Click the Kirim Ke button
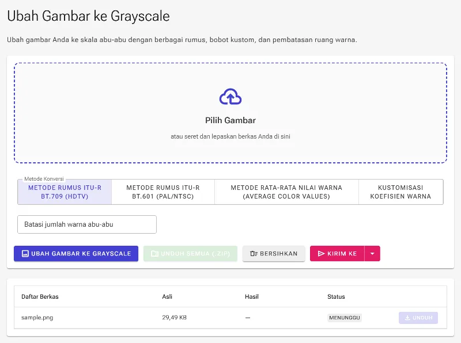Viewport: 461px width, 343px height. [337, 253]
